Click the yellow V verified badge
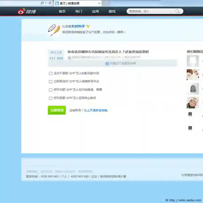 88,26
